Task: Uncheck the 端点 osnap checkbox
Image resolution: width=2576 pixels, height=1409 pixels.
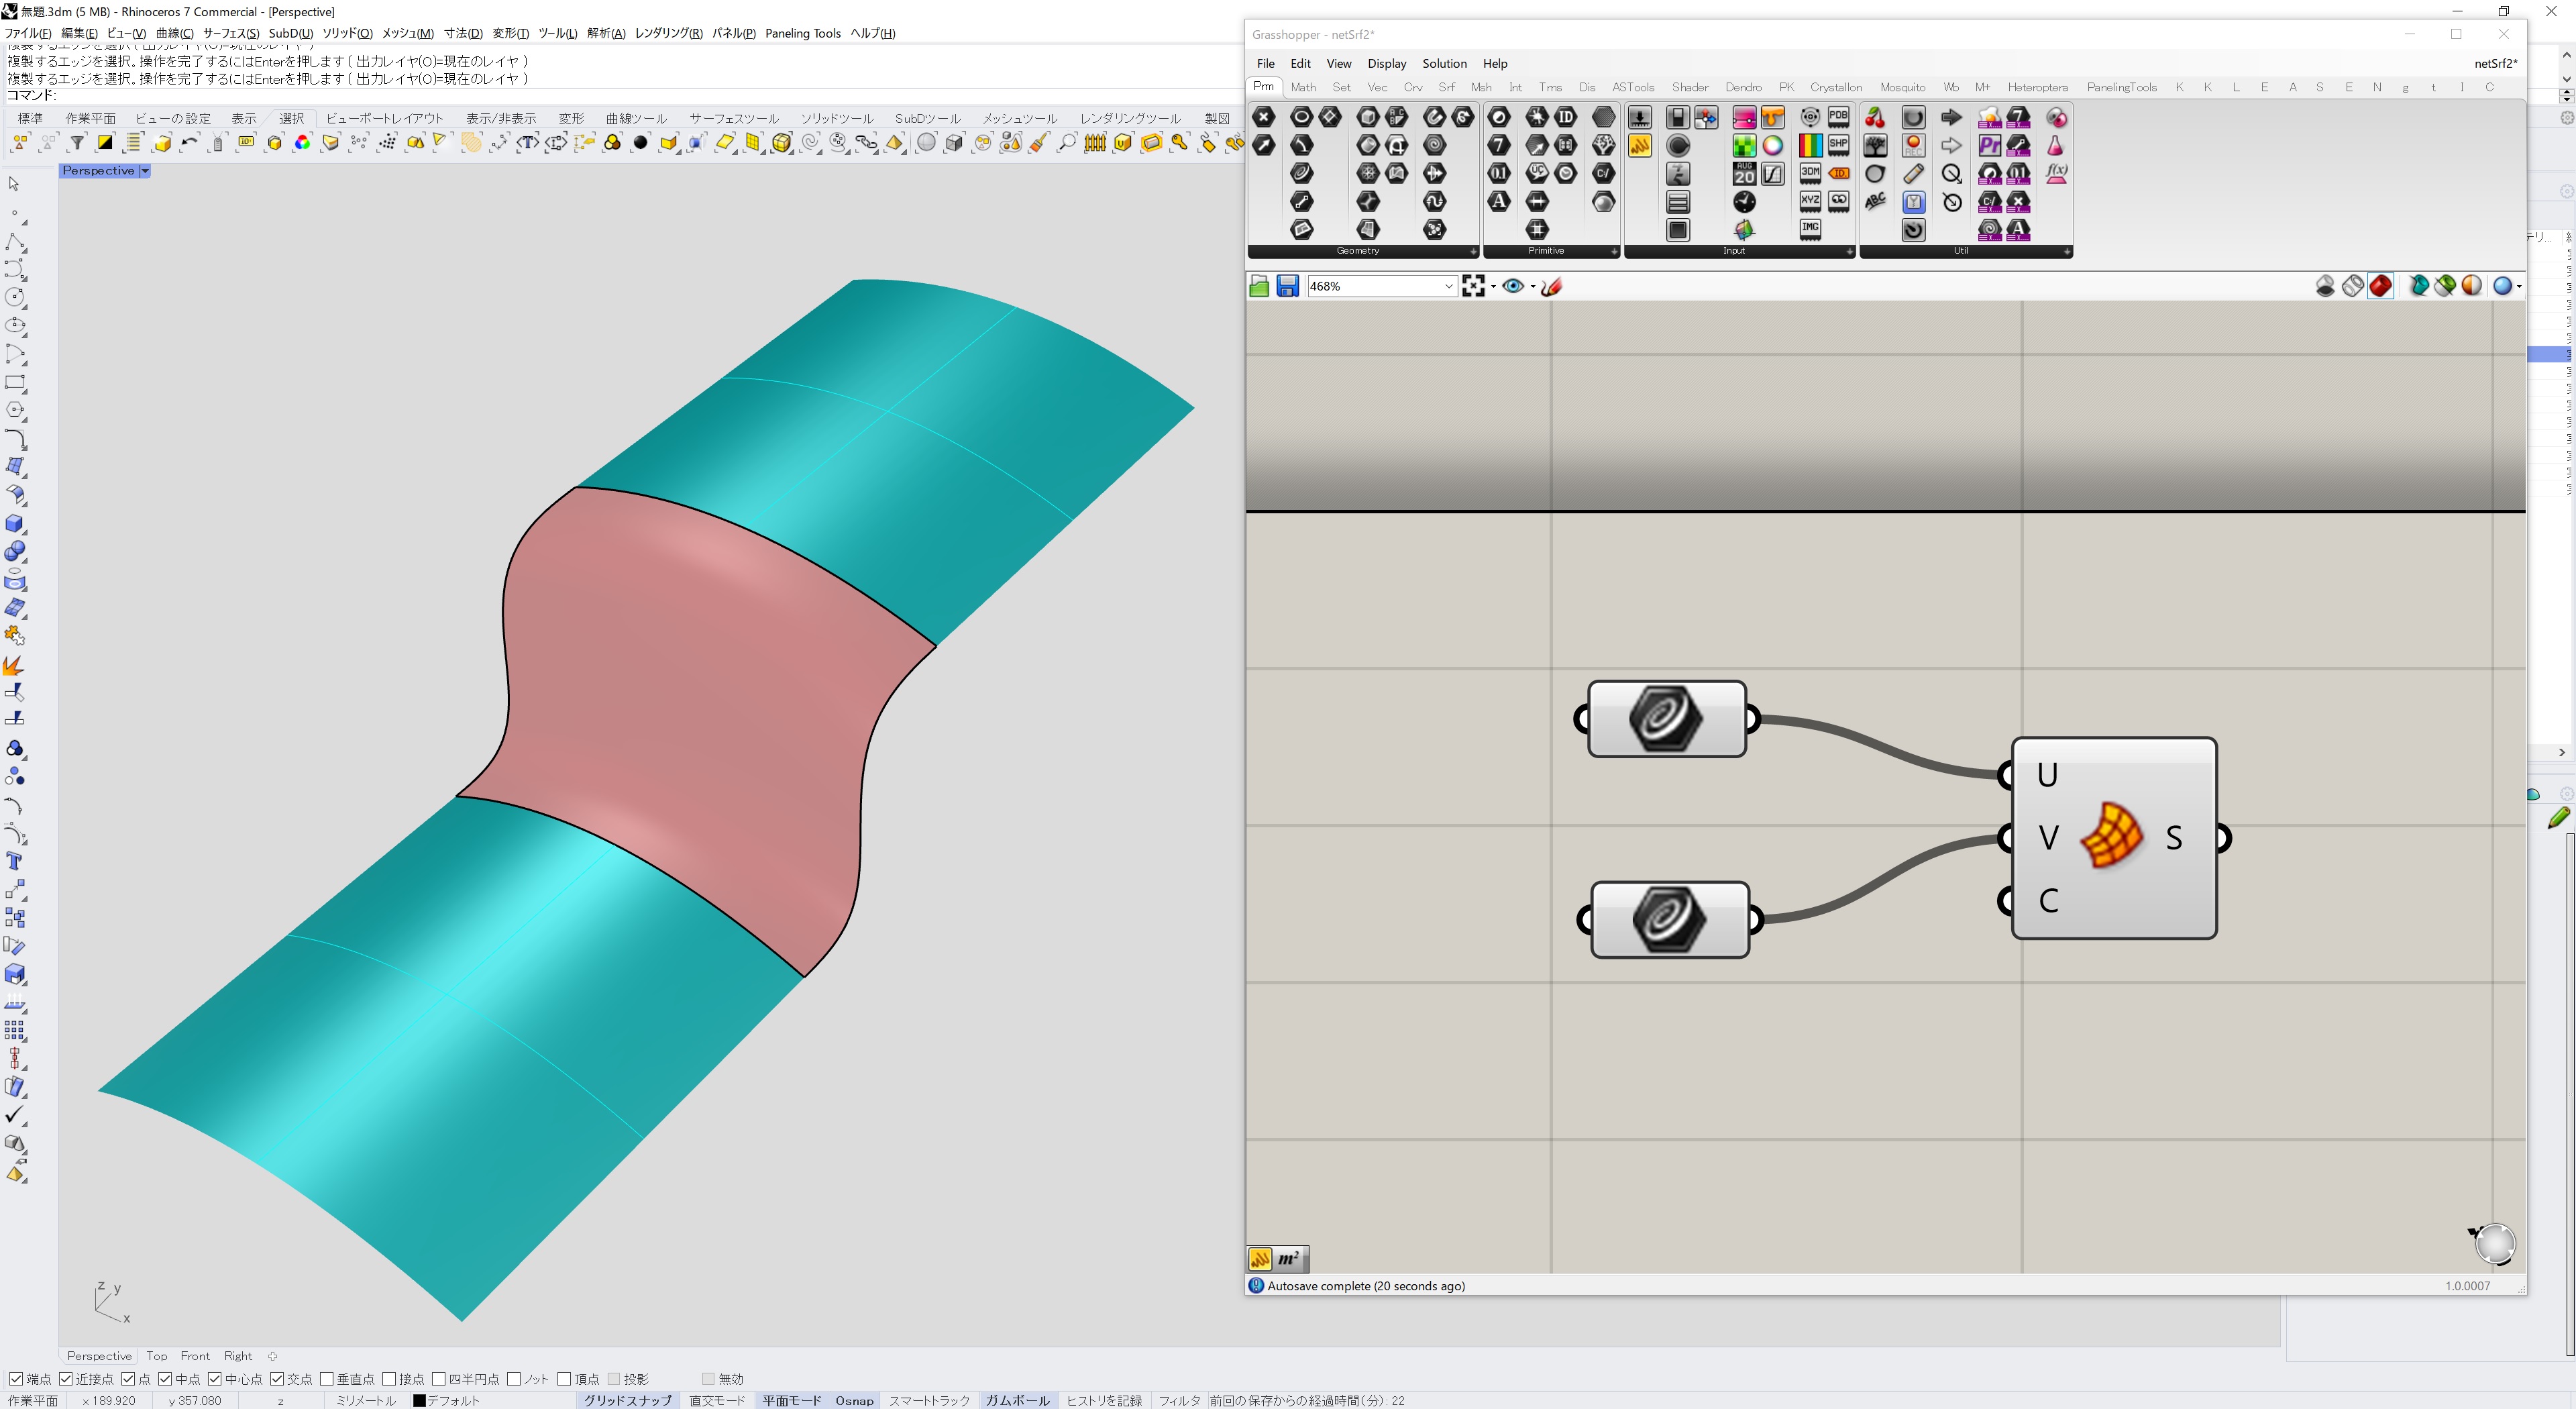Action: click(x=16, y=1379)
